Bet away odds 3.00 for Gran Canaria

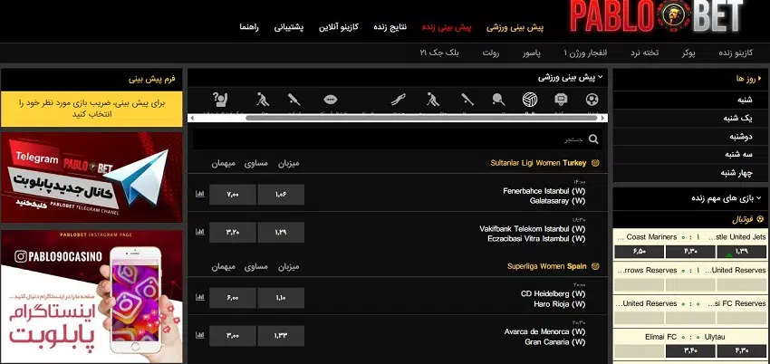point(233,336)
